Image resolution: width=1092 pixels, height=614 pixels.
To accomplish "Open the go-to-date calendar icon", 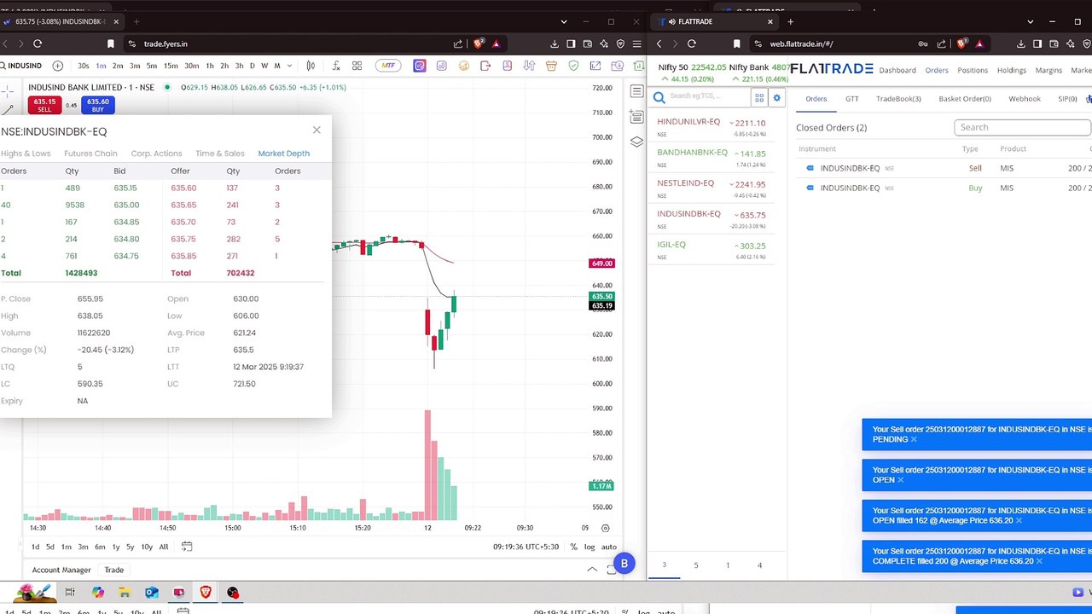I will click(x=187, y=547).
